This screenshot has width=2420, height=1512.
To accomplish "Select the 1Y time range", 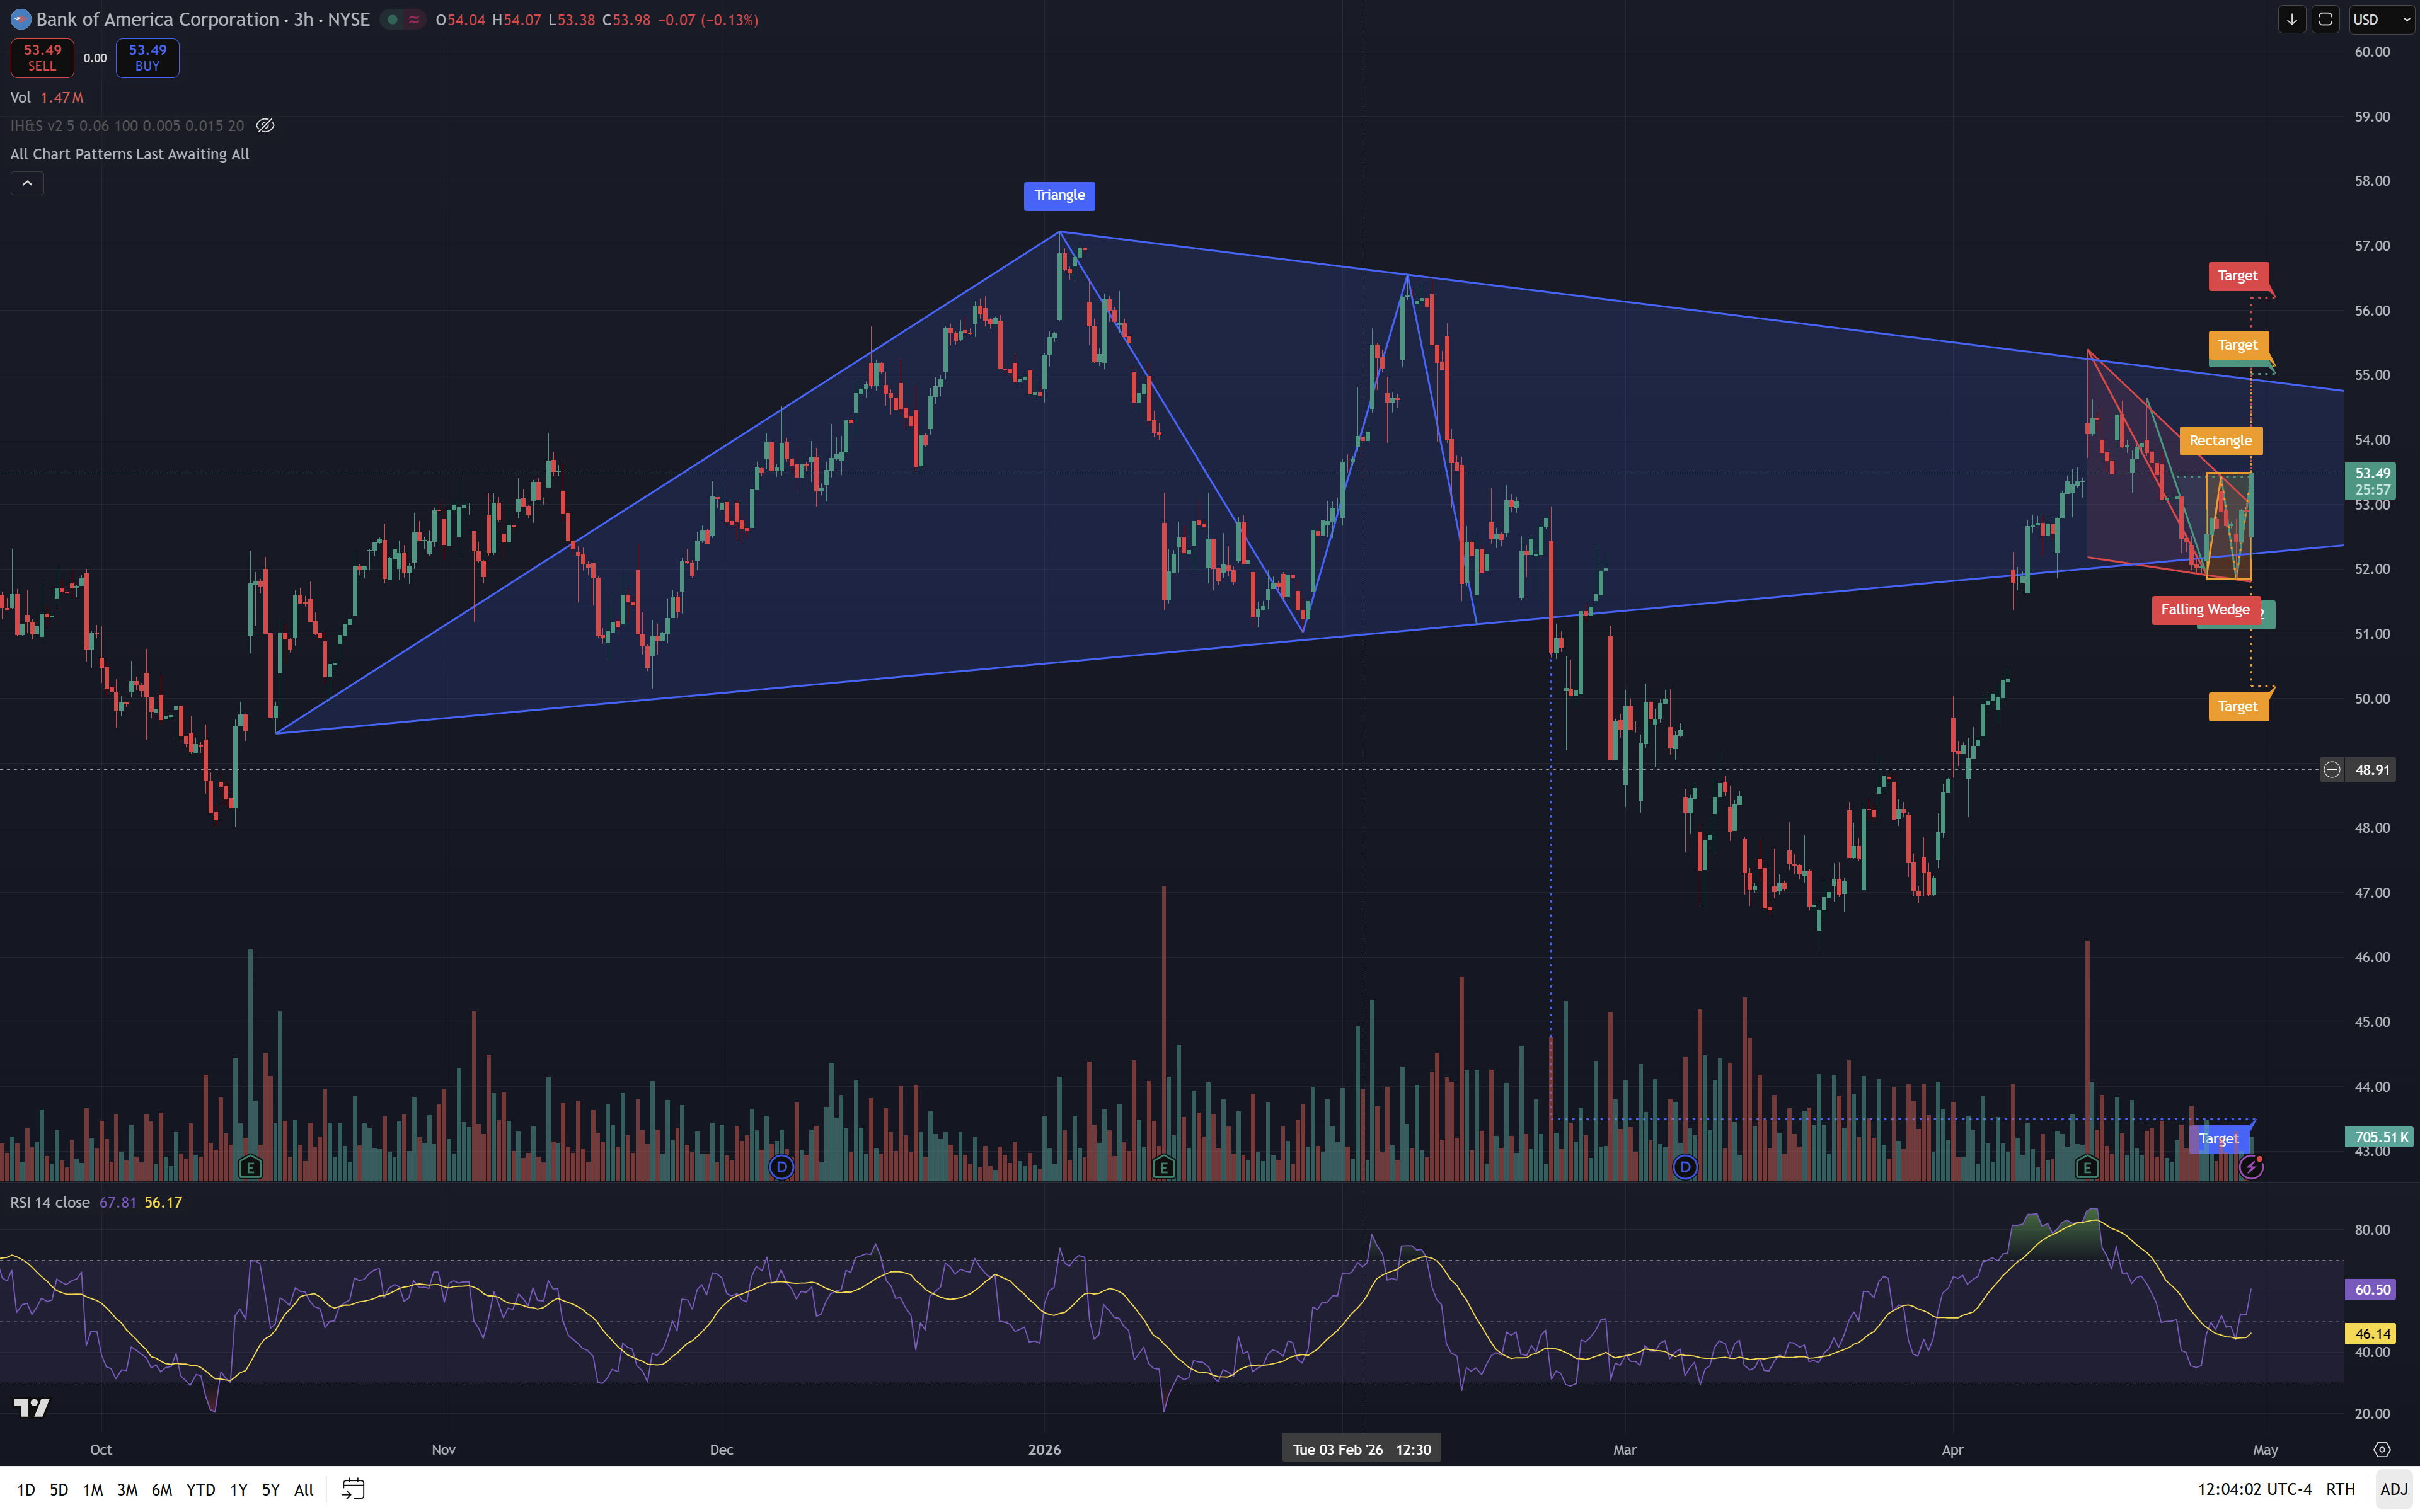I will [239, 1490].
